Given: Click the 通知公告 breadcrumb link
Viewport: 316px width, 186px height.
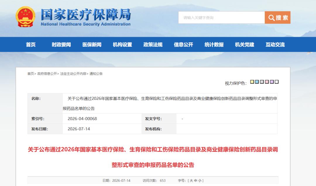Looking at the screenshot, I should 96,74.
